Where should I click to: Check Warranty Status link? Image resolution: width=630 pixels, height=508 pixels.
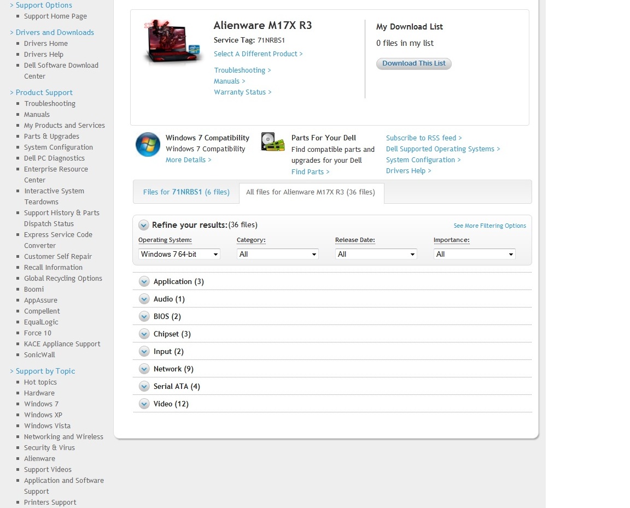(x=243, y=92)
